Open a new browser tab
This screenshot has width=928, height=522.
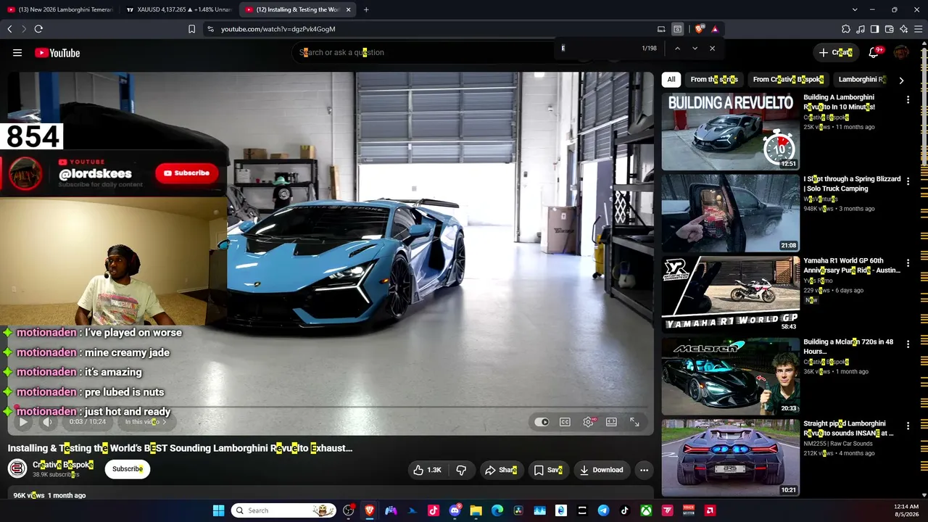(x=366, y=9)
